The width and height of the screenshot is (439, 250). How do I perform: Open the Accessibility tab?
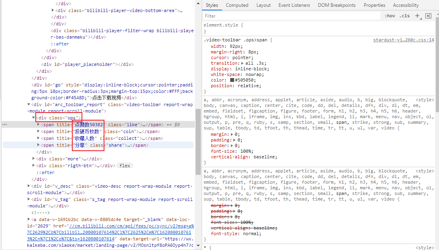[406, 5]
